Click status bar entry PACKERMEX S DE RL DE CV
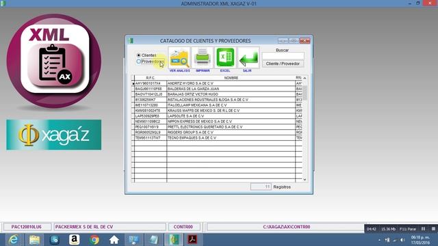Viewport: 438px width, 246px height. [x=109, y=227]
